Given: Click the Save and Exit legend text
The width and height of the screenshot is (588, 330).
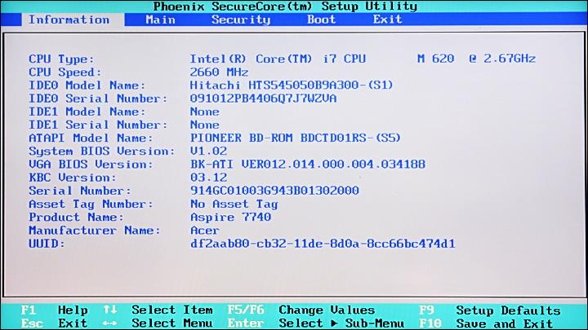Looking at the screenshot, I should point(505,323).
